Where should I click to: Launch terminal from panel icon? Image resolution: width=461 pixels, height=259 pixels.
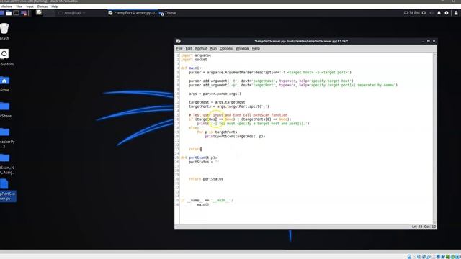point(16,13)
